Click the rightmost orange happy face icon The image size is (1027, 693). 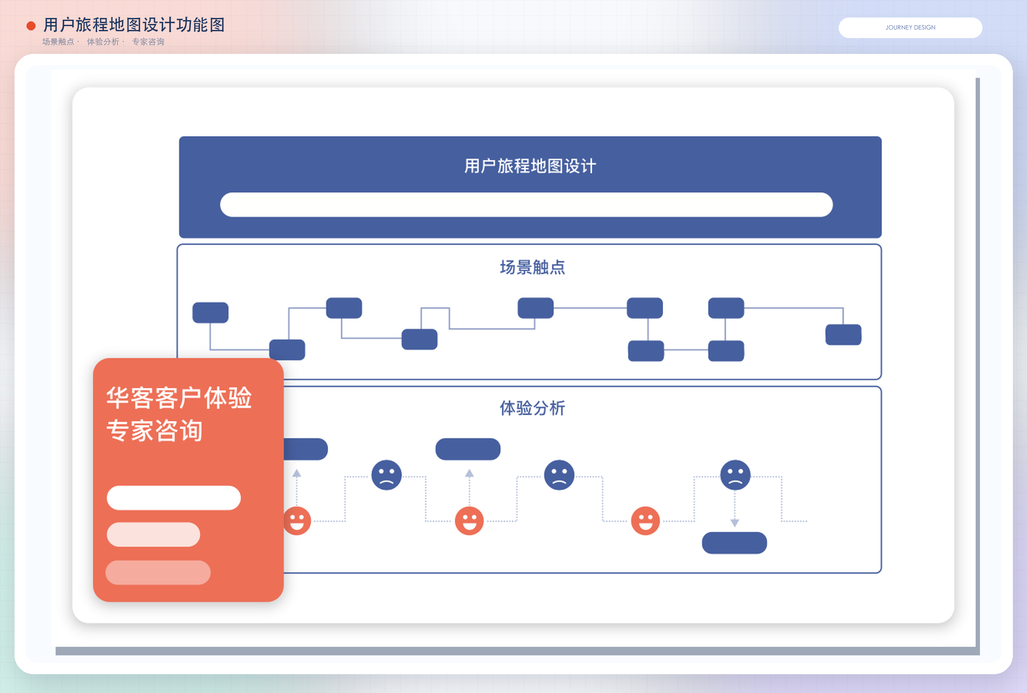(645, 521)
